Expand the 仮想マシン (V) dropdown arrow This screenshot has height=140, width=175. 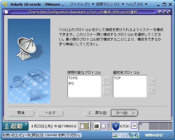coord(122,4)
